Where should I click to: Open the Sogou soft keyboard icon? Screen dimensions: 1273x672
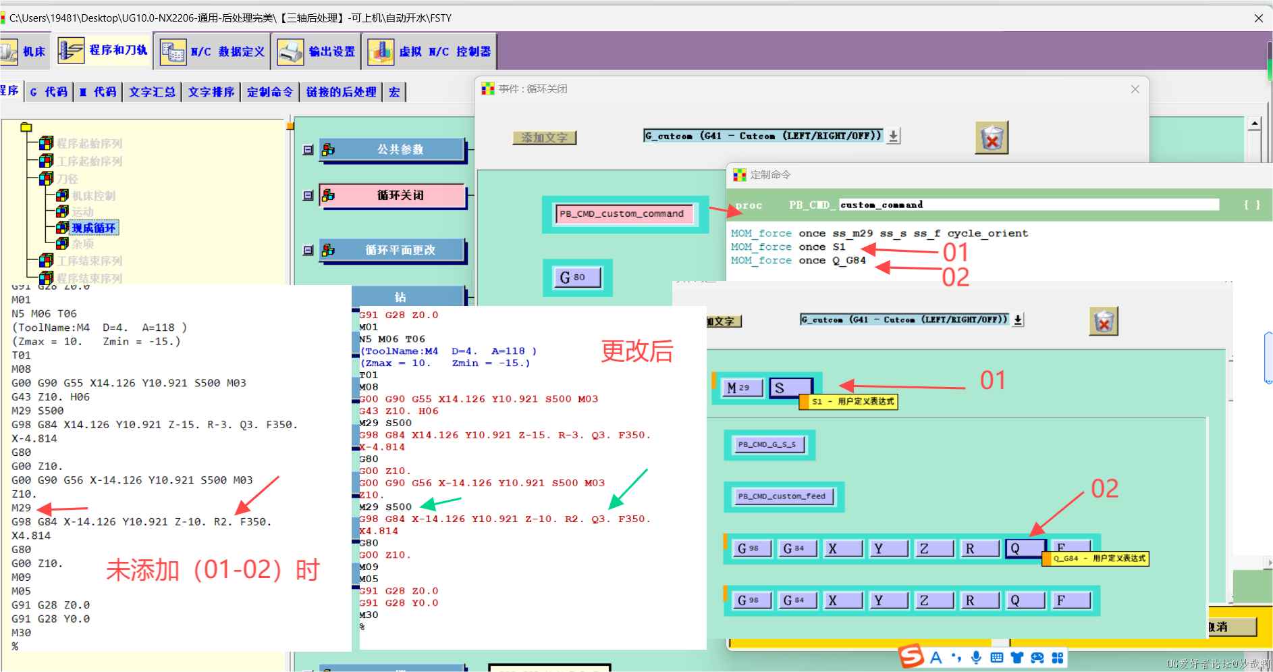click(x=996, y=657)
